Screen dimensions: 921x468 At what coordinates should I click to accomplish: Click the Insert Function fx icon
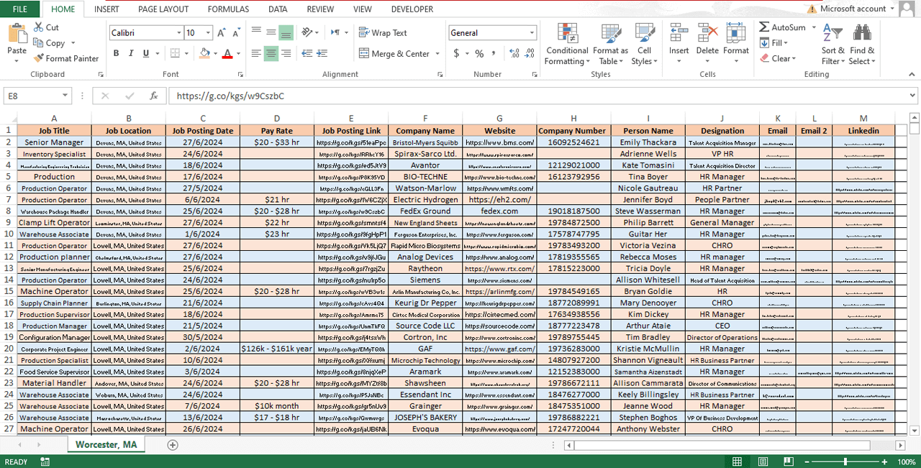153,96
